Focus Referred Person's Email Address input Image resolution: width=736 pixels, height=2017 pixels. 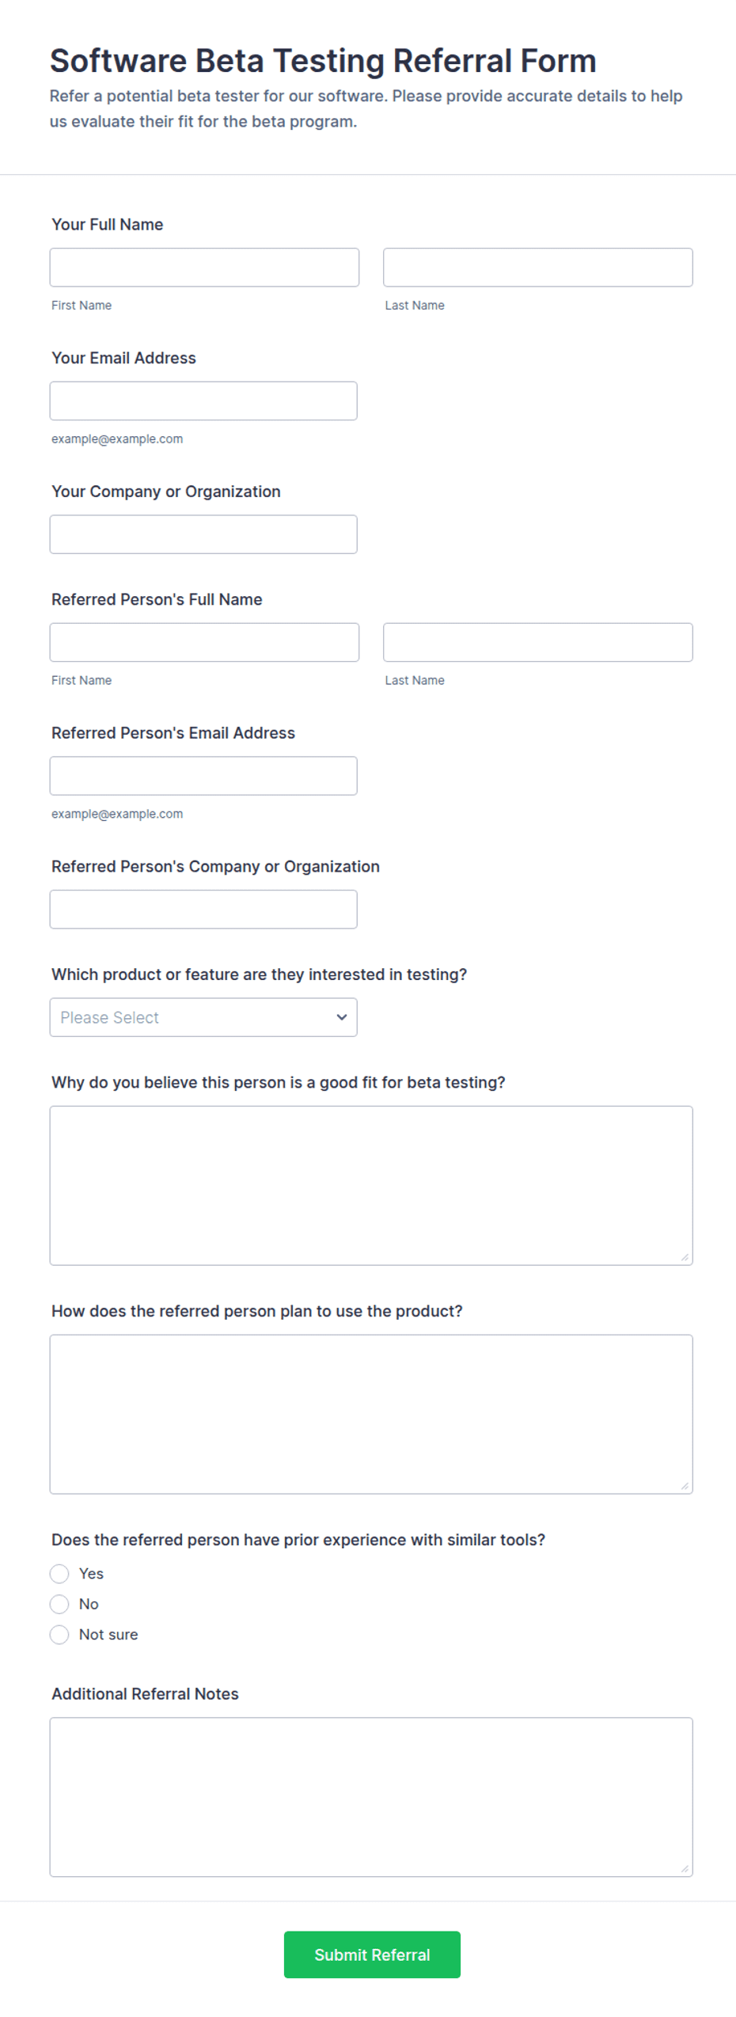(203, 776)
